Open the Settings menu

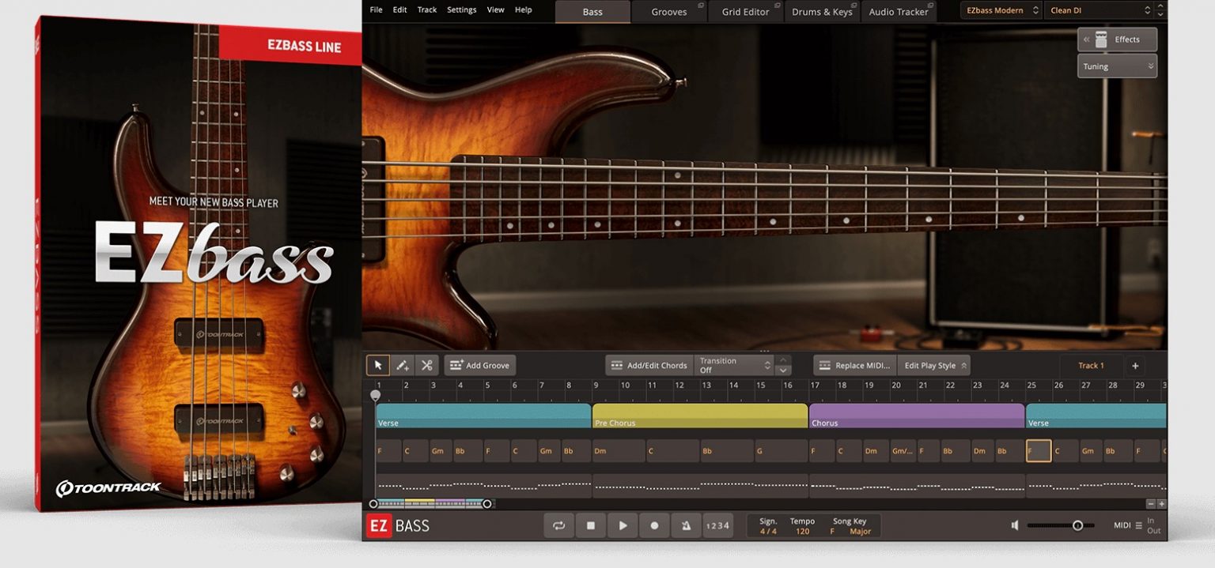pyautogui.click(x=461, y=9)
